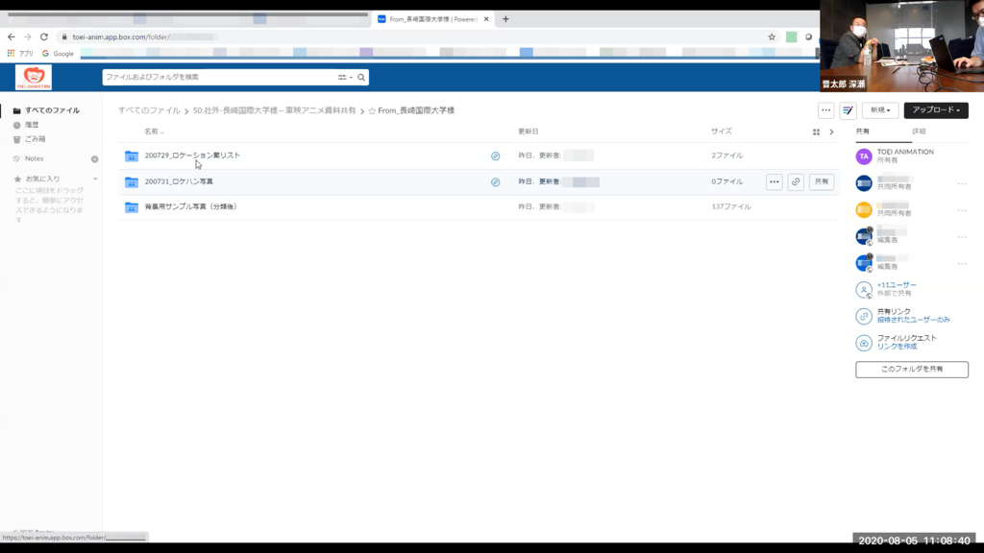Switch to the 詳細 tab

click(919, 131)
